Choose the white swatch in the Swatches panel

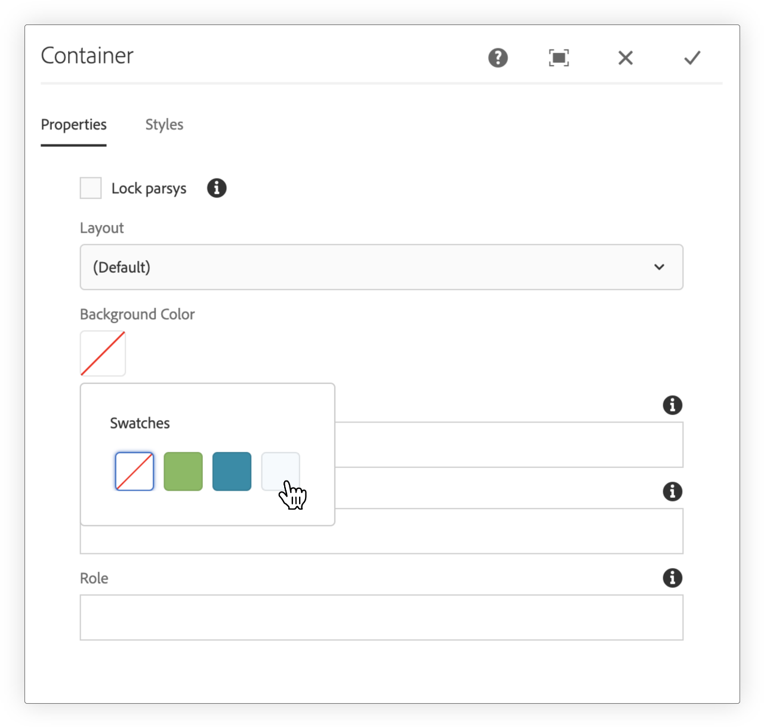(280, 472)
